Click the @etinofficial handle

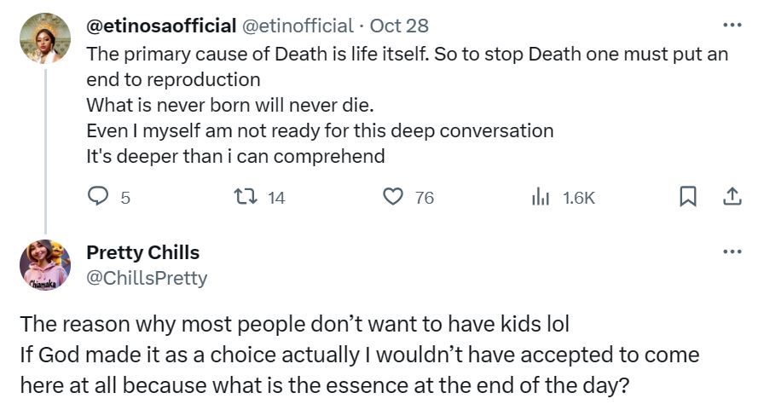pyautogui.click(x=298, y=26)
